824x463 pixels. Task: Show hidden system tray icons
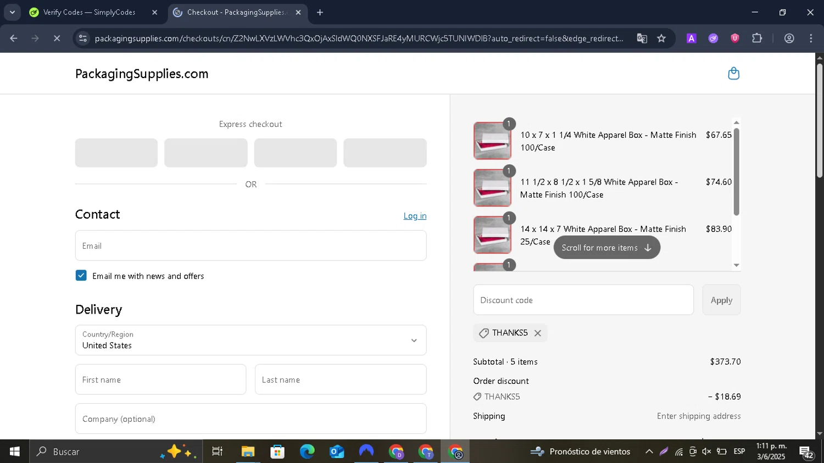649,451
